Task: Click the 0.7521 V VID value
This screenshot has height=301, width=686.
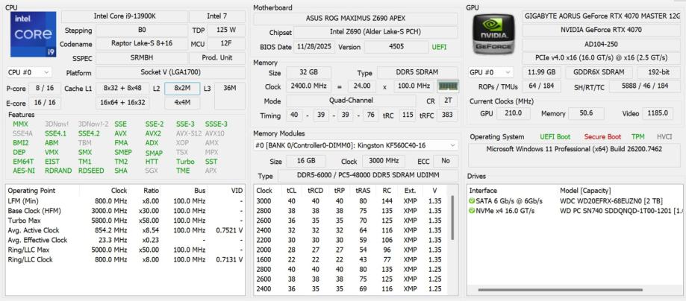Action: click(x=229, y=230)
